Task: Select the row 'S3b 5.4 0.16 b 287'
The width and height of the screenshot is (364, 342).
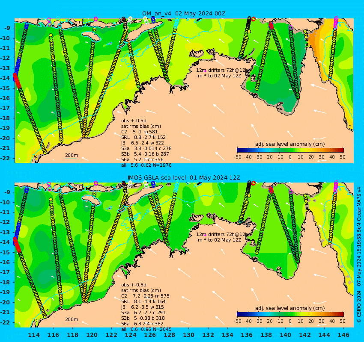Action: pyautogui.click(x=145, y=154)
